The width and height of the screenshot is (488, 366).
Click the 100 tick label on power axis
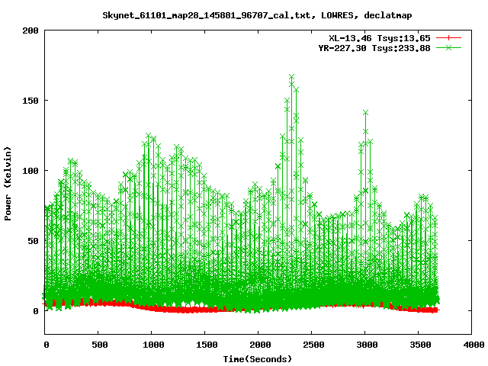click(30, 171)
